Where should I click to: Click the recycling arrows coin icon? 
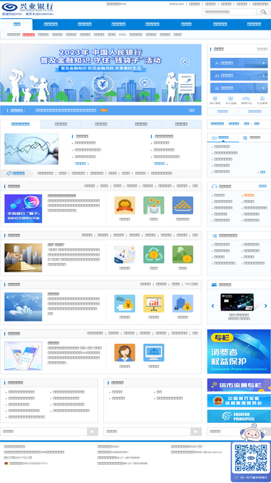[154, 254]
